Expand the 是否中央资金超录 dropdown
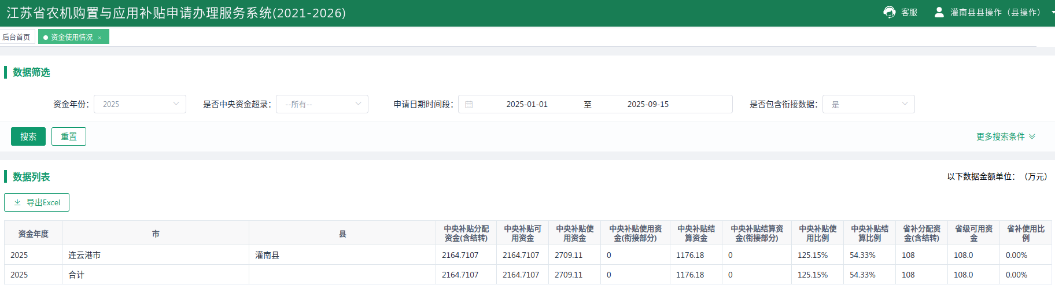 pos(322,104)
